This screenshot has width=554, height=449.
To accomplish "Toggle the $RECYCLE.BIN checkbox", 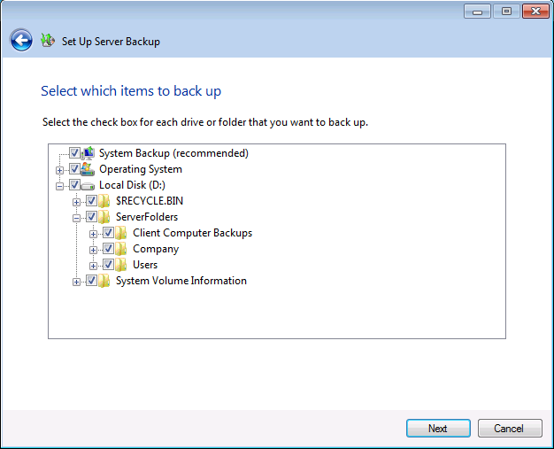I will [x=91, y=201].
